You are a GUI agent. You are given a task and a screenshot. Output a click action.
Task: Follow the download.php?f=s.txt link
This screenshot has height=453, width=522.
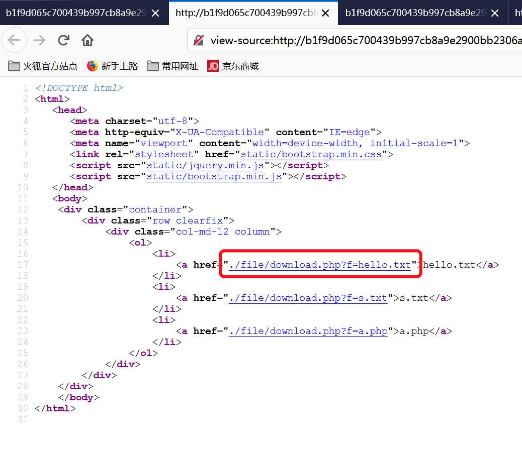point(308,298)
